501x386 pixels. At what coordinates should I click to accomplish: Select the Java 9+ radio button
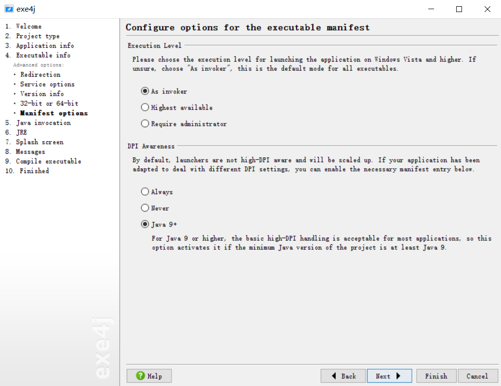[145, 224]
